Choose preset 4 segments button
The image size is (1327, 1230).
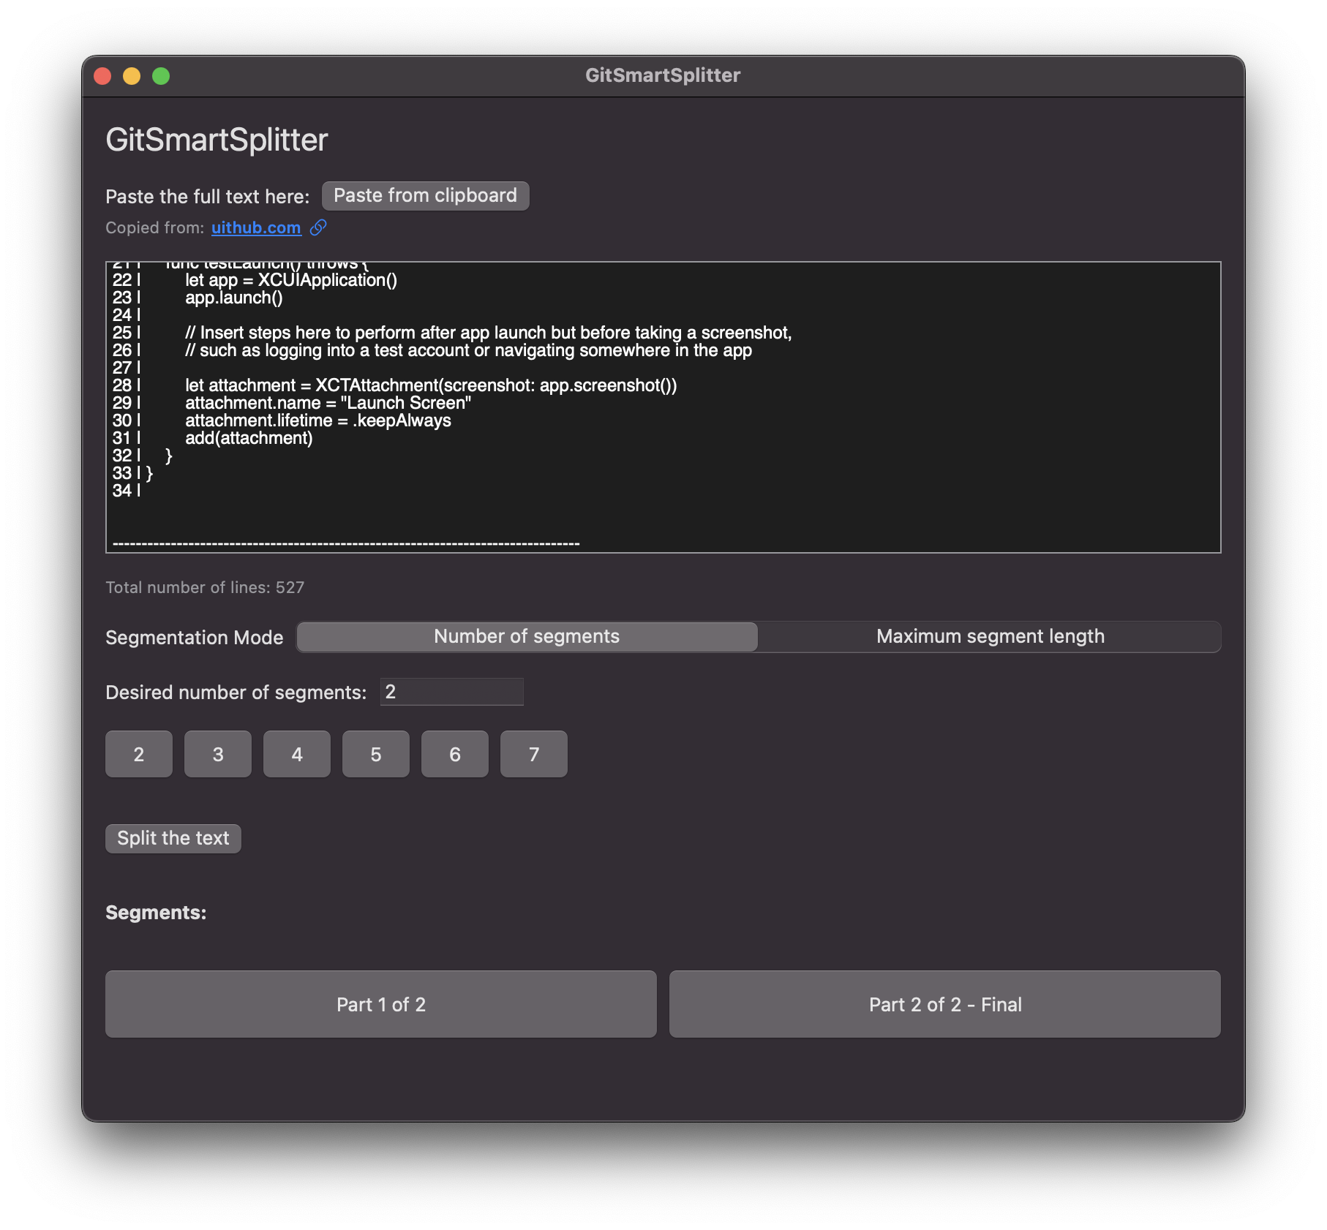click(x=297, y=754)
